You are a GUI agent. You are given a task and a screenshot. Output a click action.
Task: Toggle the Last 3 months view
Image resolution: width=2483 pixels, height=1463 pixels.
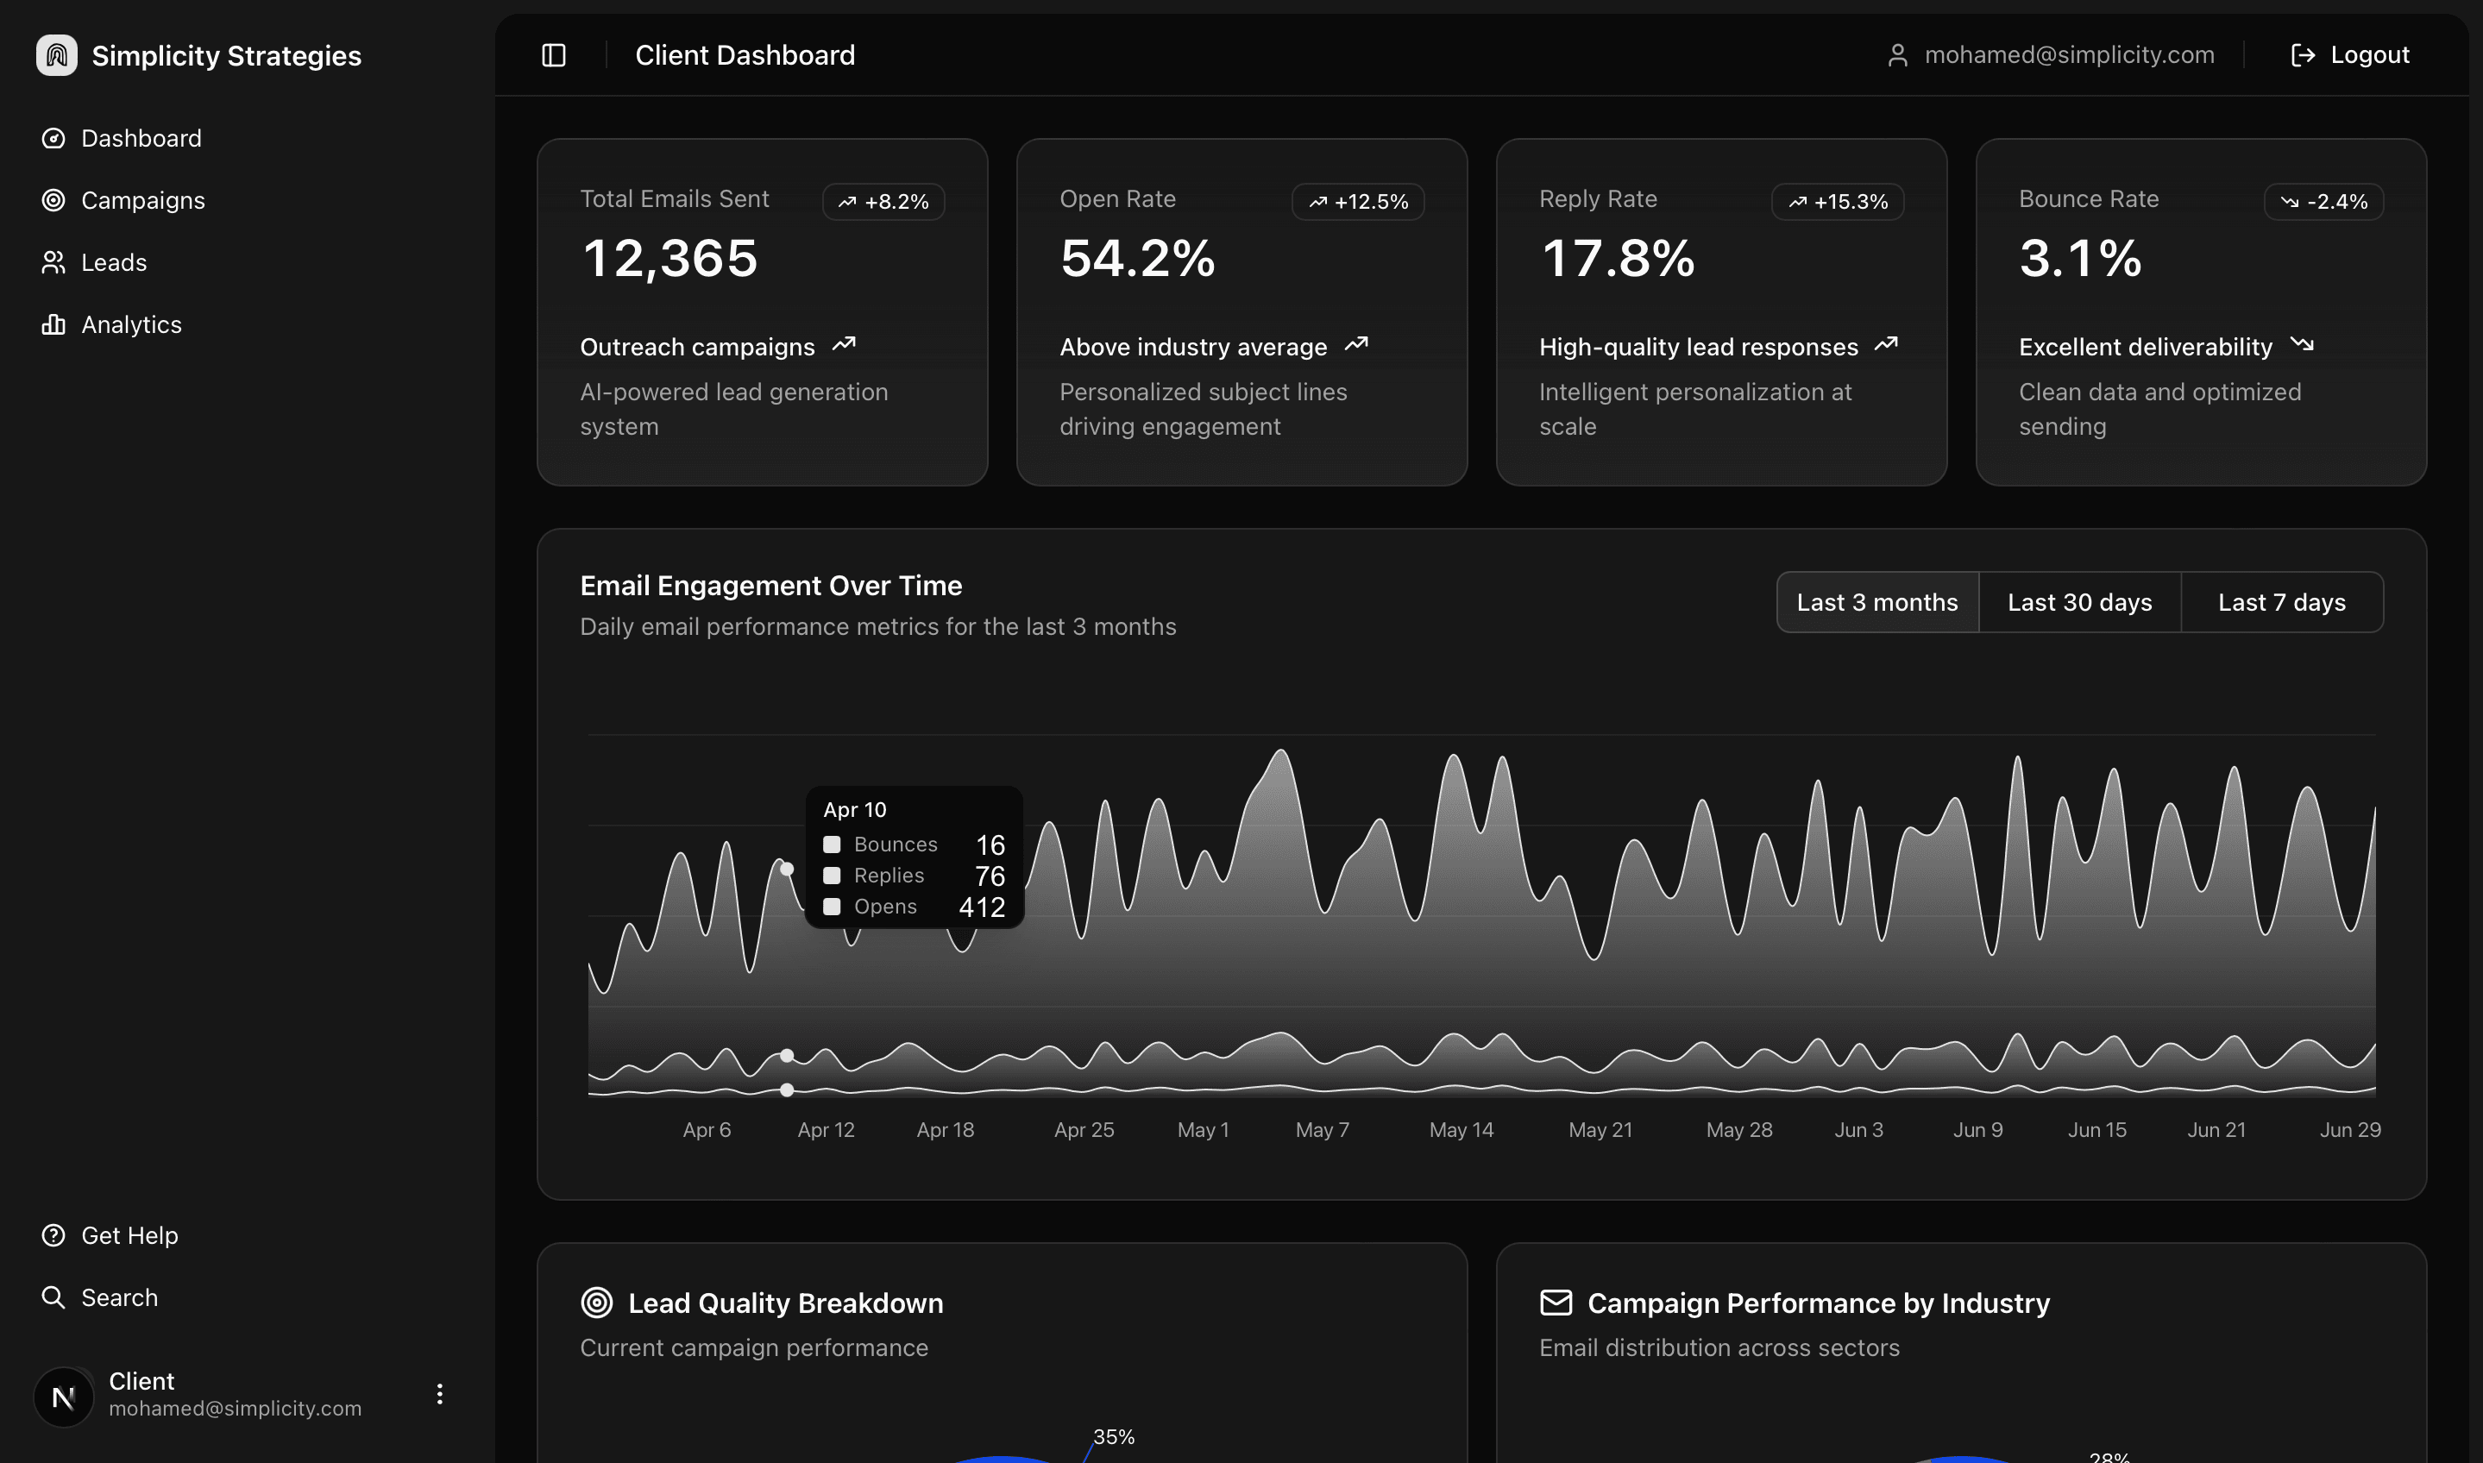(1876, 601)
